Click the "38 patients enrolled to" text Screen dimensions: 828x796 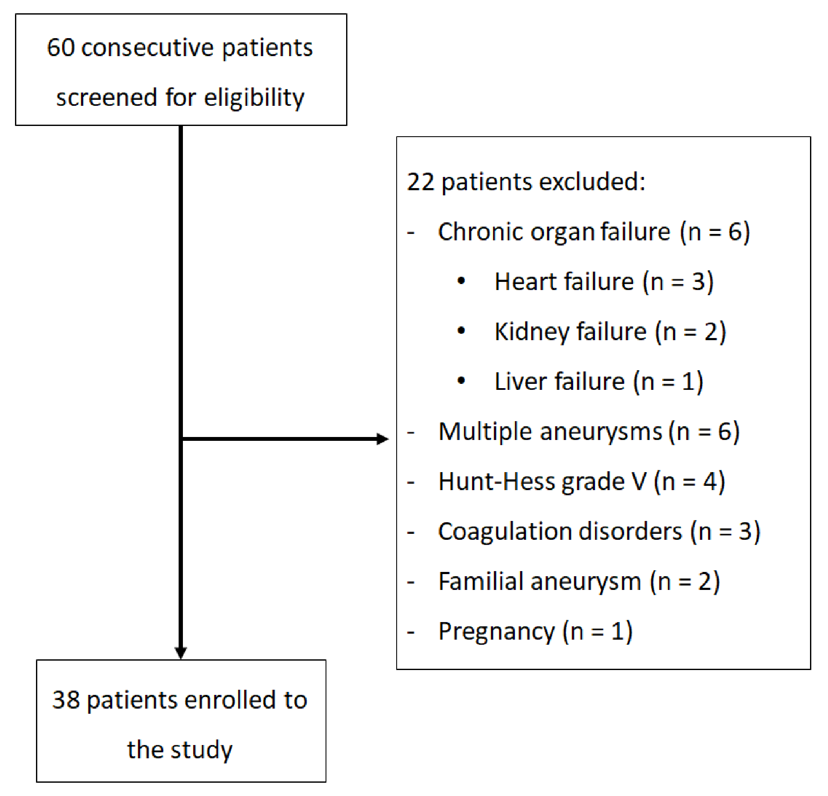pos(180,700)
